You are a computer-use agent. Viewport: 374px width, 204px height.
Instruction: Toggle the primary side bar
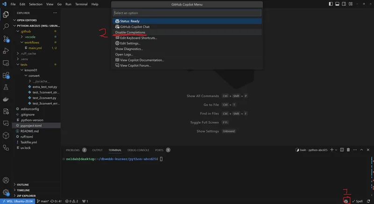click(331, 4)
